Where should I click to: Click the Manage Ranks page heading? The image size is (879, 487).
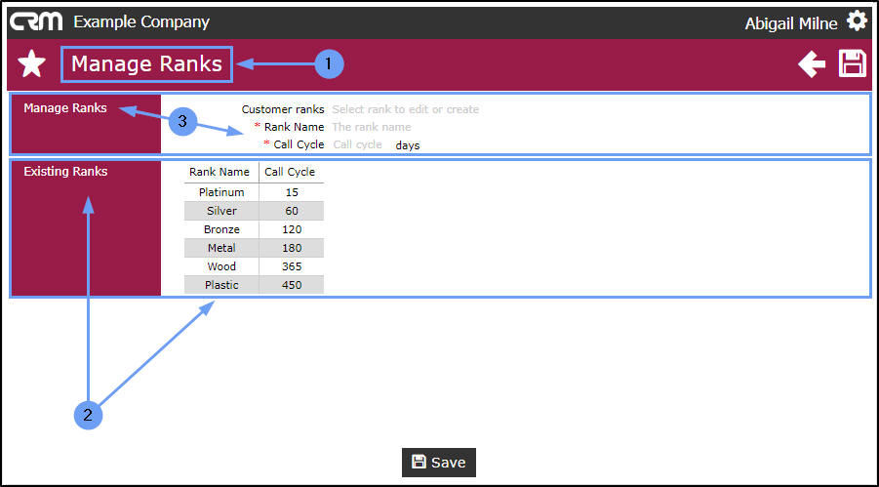tap(147, 64)
